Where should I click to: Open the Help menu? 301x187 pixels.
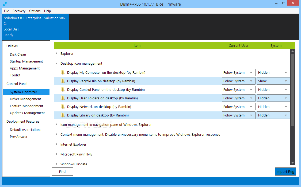pos(47,11)
